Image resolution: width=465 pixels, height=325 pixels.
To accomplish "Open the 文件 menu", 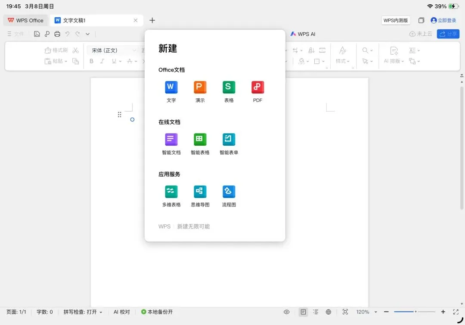I will click(x=15, y=34).
